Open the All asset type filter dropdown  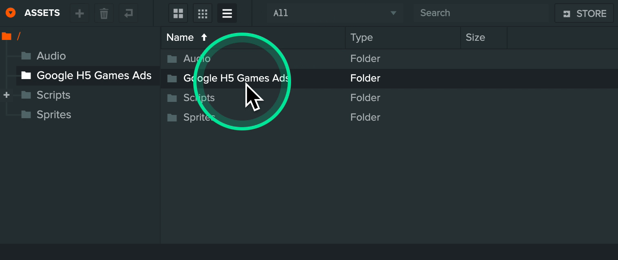pos(335,13)
